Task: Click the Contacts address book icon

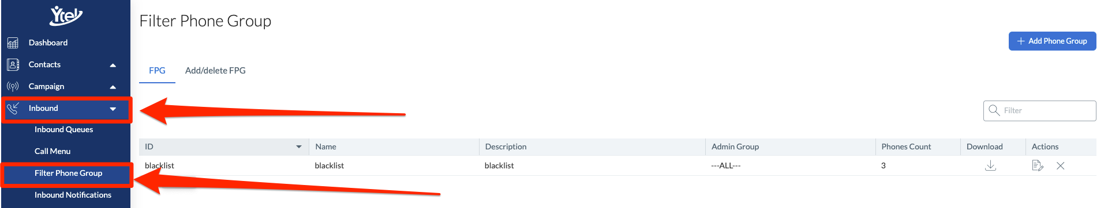Action: (13, 64)
